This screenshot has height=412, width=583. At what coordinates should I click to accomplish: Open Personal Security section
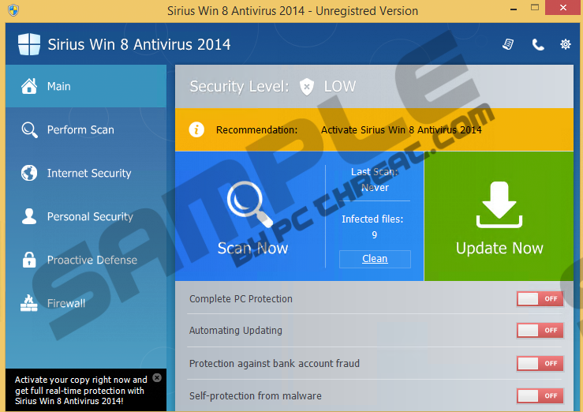(x=86, y=216)
